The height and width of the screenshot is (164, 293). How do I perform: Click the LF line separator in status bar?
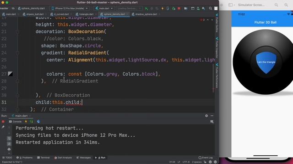coord(179,162)
